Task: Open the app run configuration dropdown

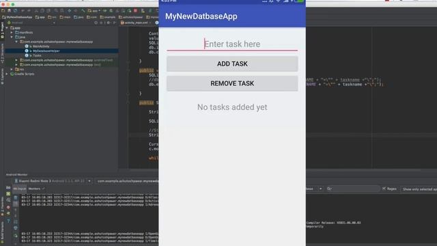Action: tap(95, 11)
